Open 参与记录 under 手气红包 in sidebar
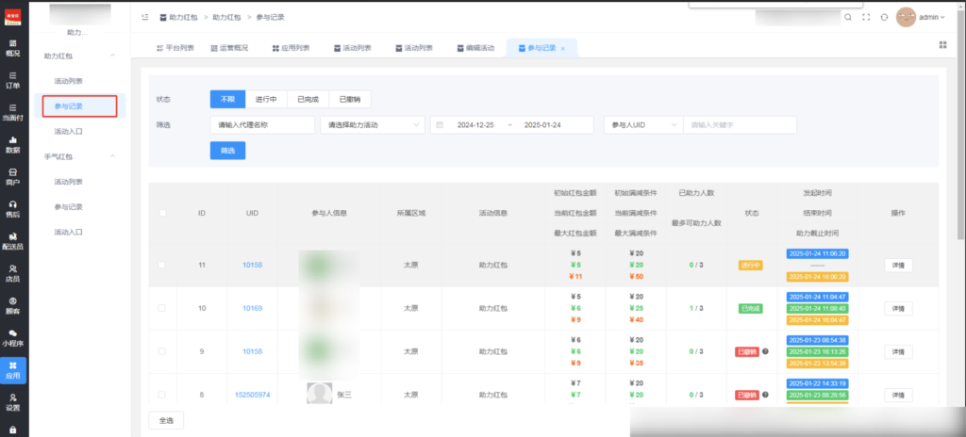This screenshot has width=966, height=437. pyautogui.click(x=68, y=207)
